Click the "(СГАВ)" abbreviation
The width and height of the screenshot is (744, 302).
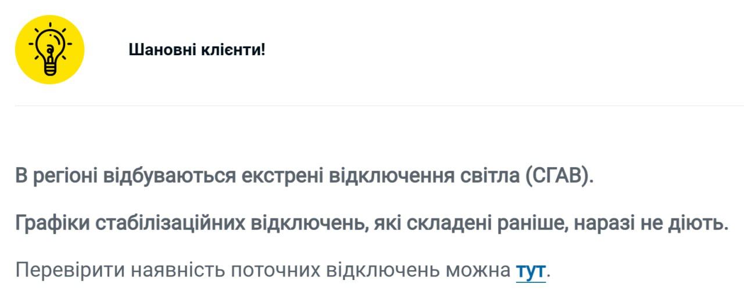click(x=559, y=176)
